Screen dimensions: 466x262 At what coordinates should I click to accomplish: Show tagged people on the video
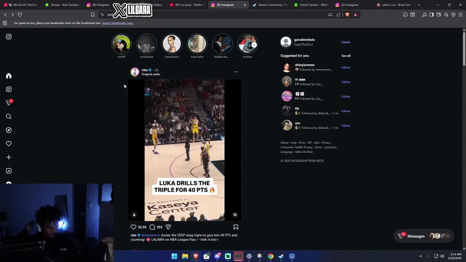click(134, 215)
